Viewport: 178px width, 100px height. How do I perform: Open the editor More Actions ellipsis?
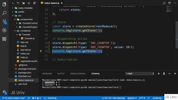[x=175, y=3]
